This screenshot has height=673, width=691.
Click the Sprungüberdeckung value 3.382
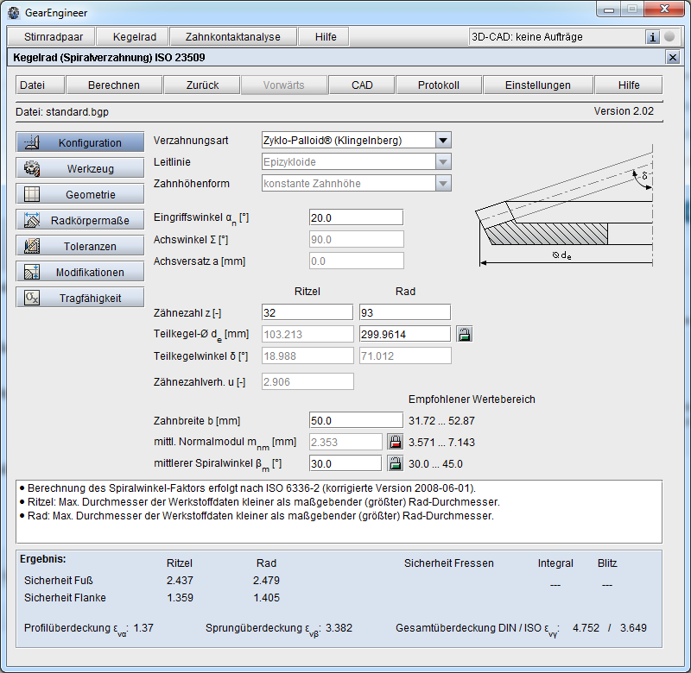coord(339,628)
